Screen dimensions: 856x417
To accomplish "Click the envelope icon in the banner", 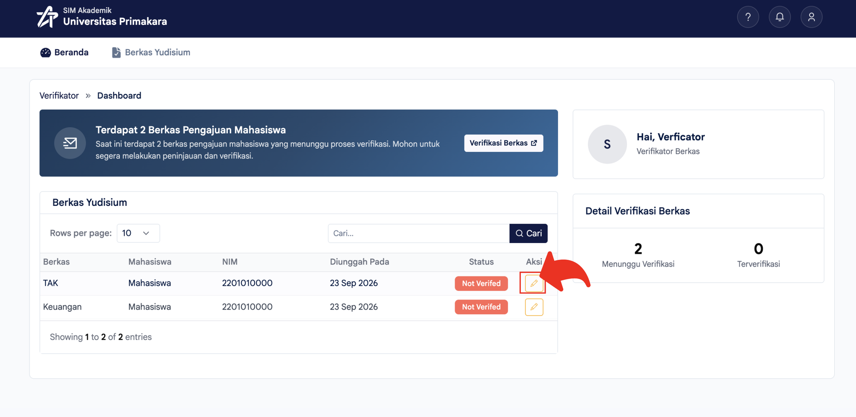I will [x=70, y=143].
